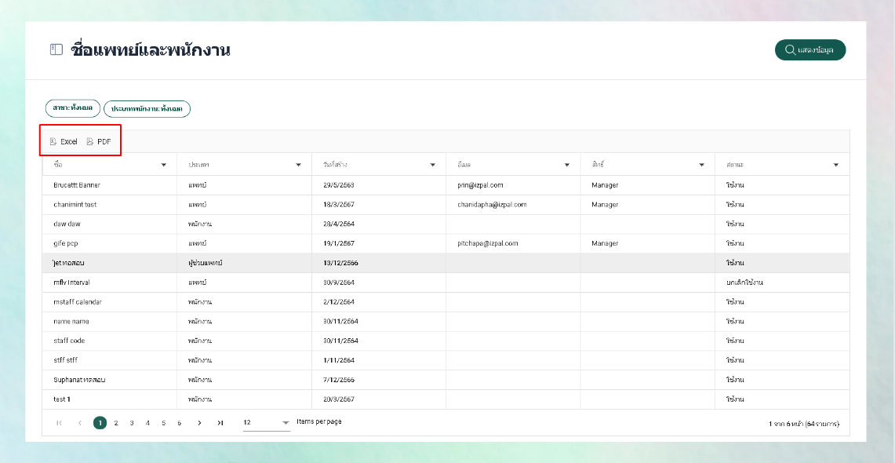The image size is (895, 463).
Task: Go to previous page arrow
Action: pos(80,423)
